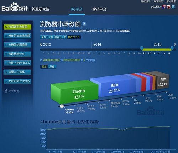Viewport: 178px width, 153px height.
Task: Click the Chrome 32.30% axis label
Action: (69, 111)
